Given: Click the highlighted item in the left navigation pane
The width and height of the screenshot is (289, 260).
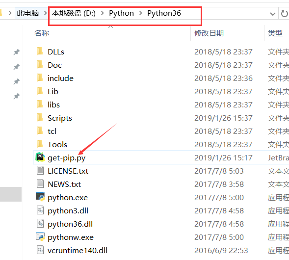Looking at the screenshot, I should 11,194.
